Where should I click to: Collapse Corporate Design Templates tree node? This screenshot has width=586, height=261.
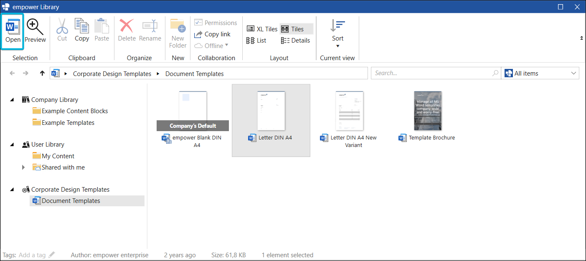12,190
